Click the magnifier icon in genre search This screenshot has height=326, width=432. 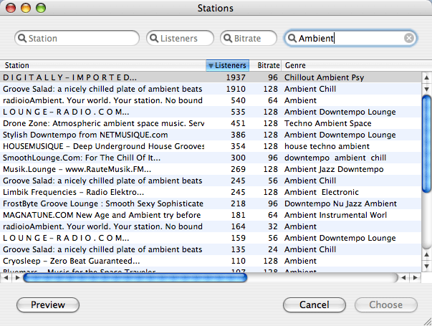[292, 38]
